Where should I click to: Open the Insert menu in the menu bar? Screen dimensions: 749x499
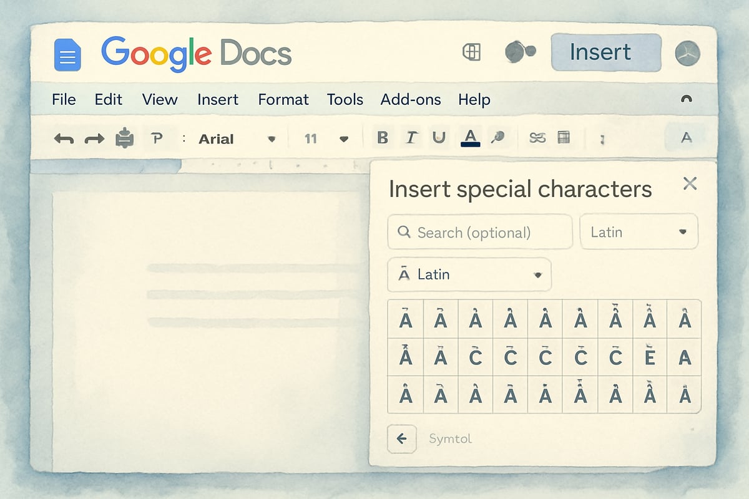point(218,100)
